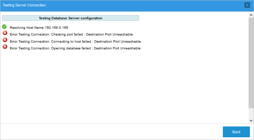Click scrollbar track below the thumb
Viewport: 254px width, 140px height.
[251, 113]
